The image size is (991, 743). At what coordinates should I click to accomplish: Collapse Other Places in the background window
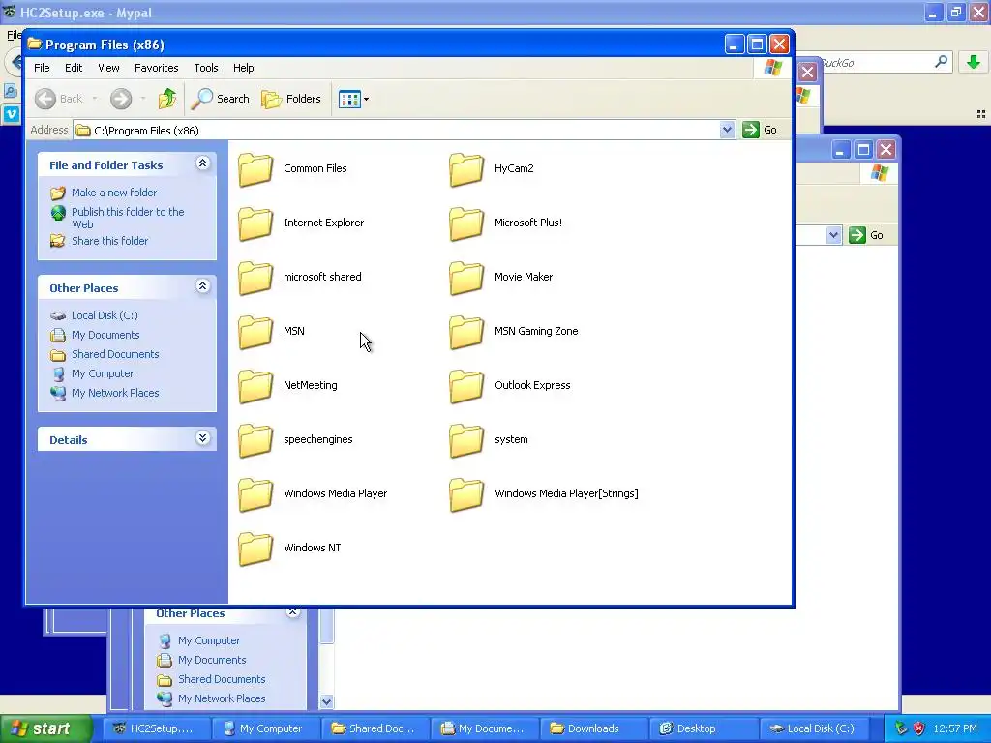click(x=292, y=611)
